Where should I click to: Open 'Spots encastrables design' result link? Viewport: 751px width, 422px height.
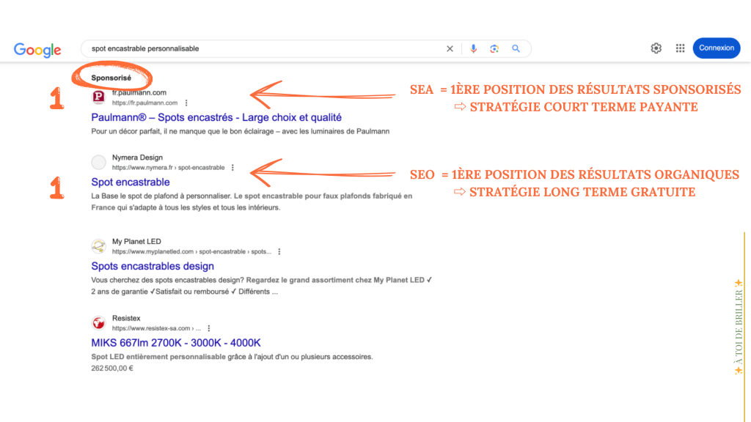click(153, 266)
